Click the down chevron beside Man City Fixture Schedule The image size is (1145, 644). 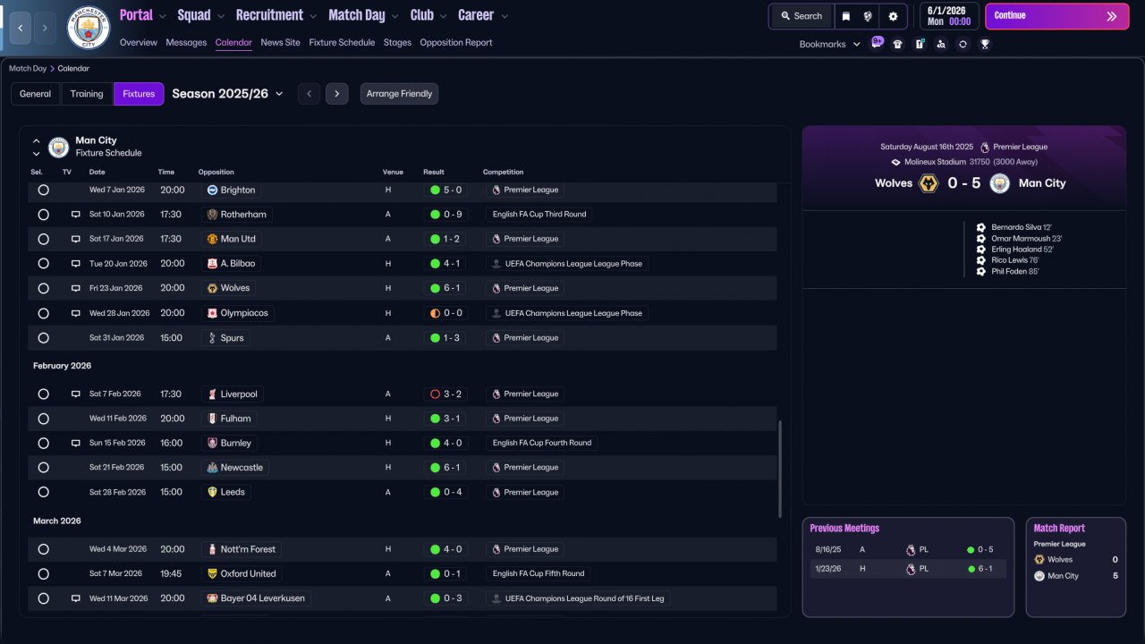click(x=37, y=154)
